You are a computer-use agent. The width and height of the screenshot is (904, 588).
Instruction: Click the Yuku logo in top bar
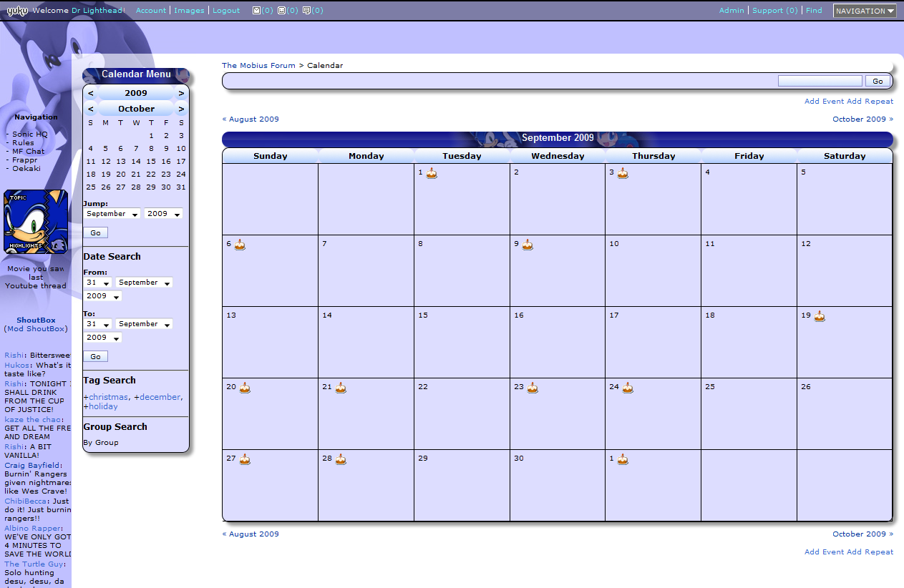tap(17, 11)
